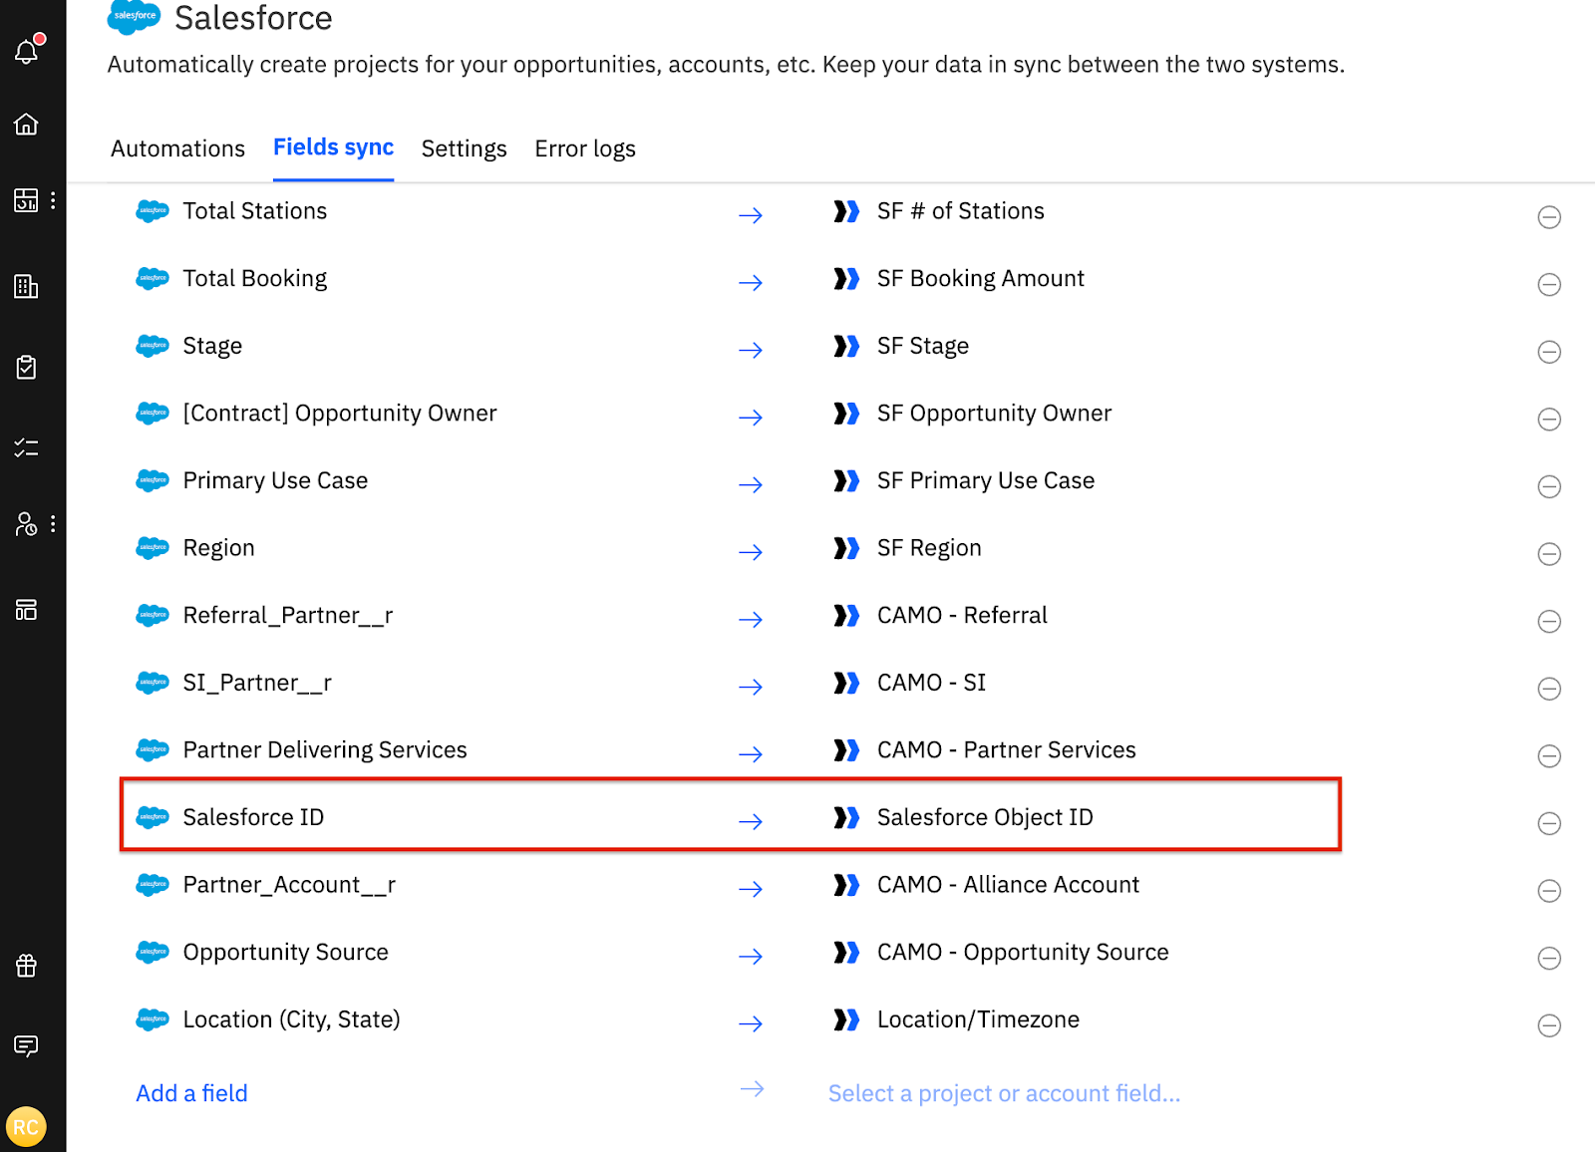Select the SF # of Stations target field
Screen dimensions: 1595x1152
click(x=960, y=211)
